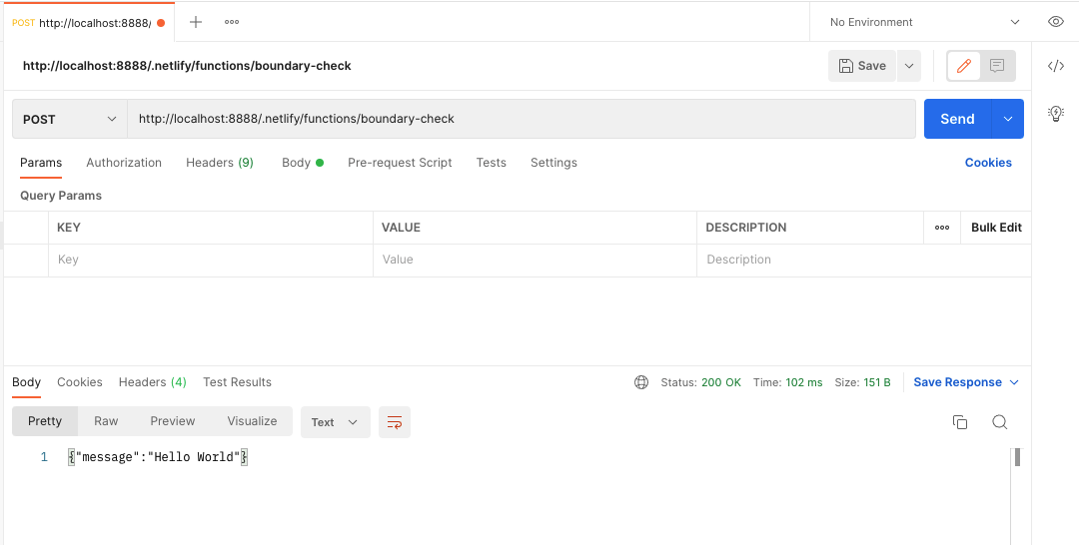Image resolution: width=1079 pixels, height=545 pixels.
Task: Open the POST method dropdown
Action: pyautogui.click(x=70, y=119)
